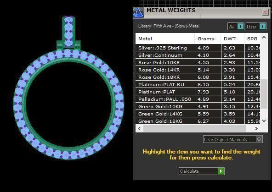Click the Library: Fifth Ave - (Slow)-Metal label
This screenshot has height=192, width=272.
[169, 26]
